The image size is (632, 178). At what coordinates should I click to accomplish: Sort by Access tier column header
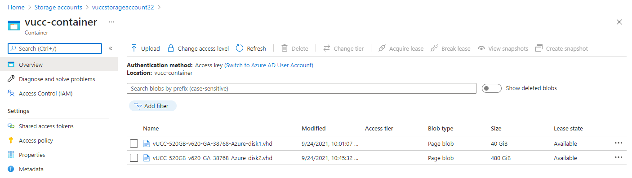(379, 128)
